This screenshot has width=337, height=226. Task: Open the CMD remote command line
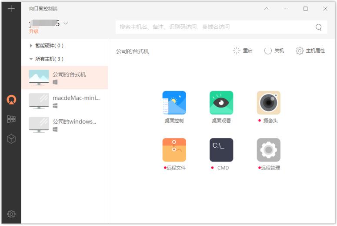[221, 154]
